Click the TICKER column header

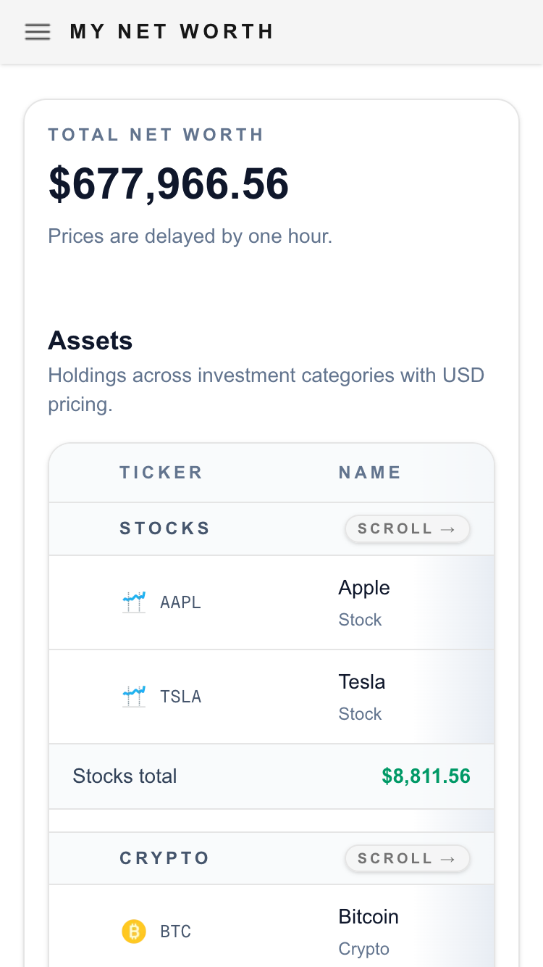pyautogui.click(x=161, y=473)
